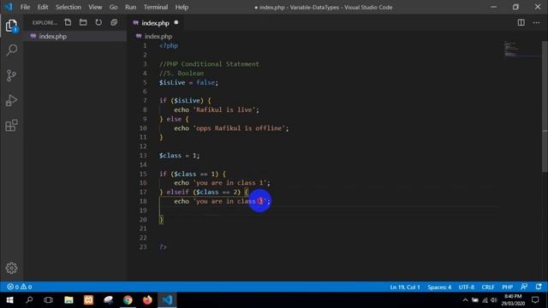Screen dimensions: 548x308
Task: Open the Go menu
Action: point(113,7)
